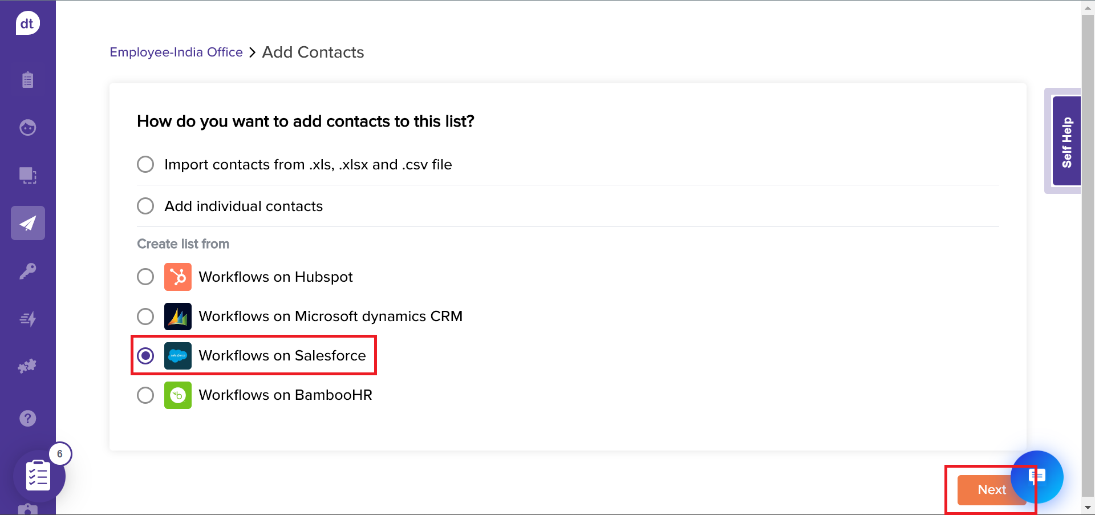This screenshot has height=515, width=1095.
Task: Click the lightning list sidebar icon
Action: coord(27,319)
